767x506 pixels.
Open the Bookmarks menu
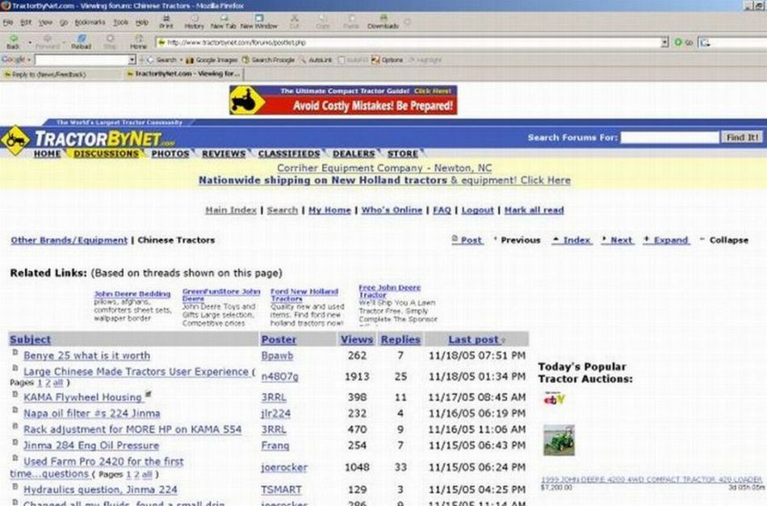click(90, 23)
